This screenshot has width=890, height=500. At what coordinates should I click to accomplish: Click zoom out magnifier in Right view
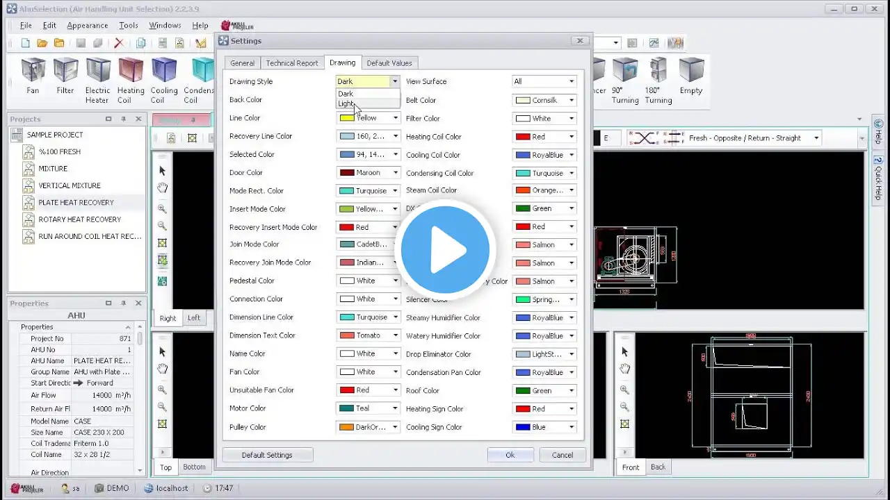click(x=162, y=226)
